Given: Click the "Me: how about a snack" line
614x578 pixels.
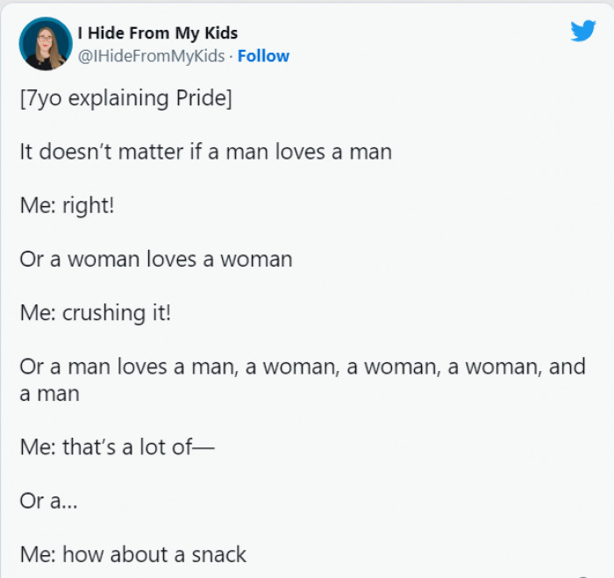Looking at the screenshot, I should coord(132,554).
